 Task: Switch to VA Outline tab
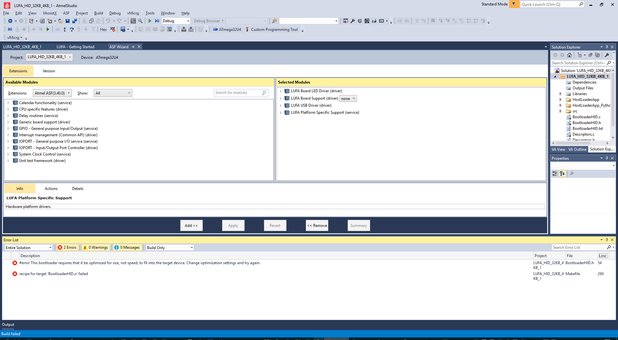coord(577,149)
